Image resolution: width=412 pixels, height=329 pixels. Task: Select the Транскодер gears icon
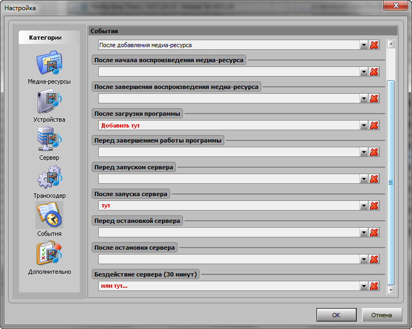(x=49, y=177)
